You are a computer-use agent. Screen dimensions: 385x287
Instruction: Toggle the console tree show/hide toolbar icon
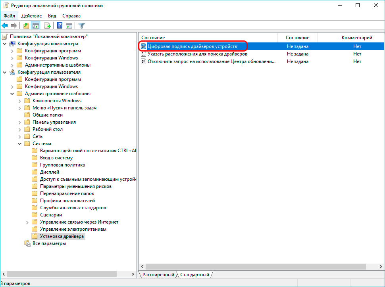pyautogui.click(x=36, y=25)
